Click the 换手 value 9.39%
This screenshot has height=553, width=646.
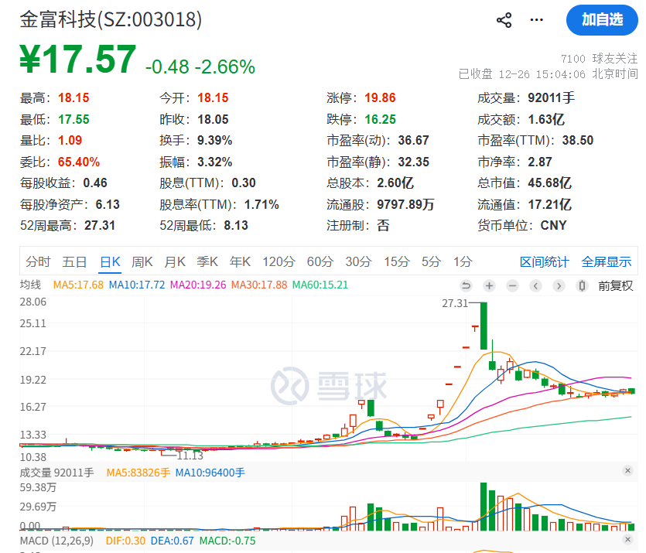click(214, 141)
